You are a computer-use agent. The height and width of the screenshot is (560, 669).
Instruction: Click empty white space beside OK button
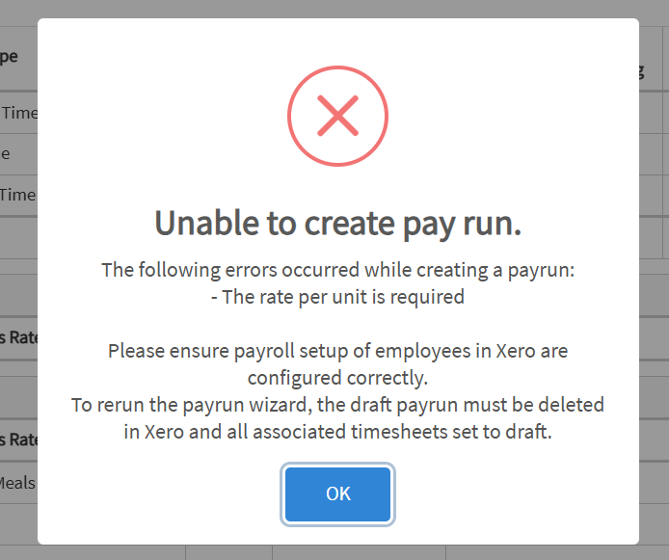point(512,493)
